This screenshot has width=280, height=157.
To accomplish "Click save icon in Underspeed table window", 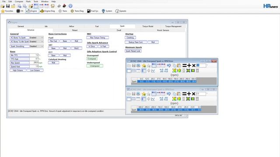I will coord(133,94).
